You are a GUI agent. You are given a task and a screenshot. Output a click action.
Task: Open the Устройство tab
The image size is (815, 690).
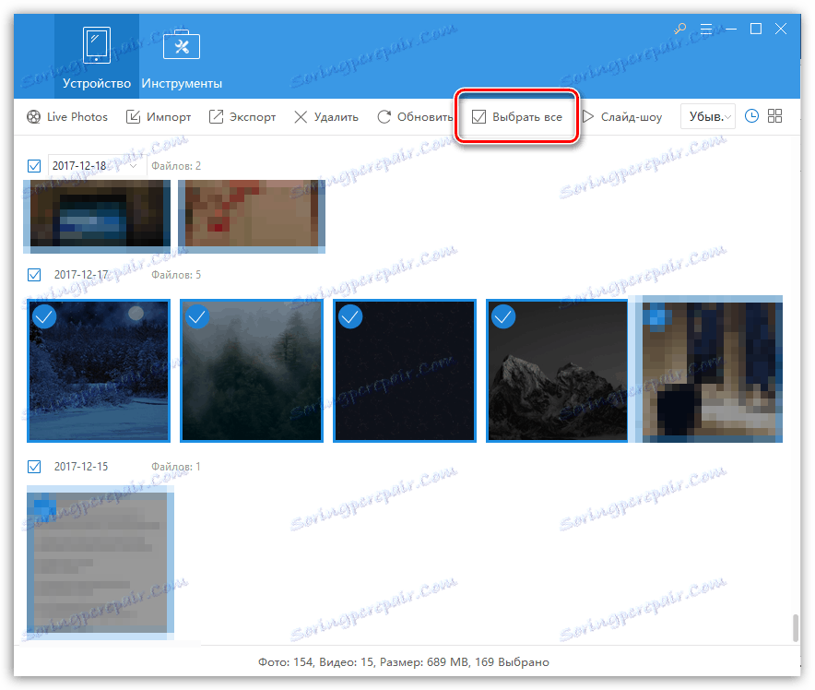point(97,56)
